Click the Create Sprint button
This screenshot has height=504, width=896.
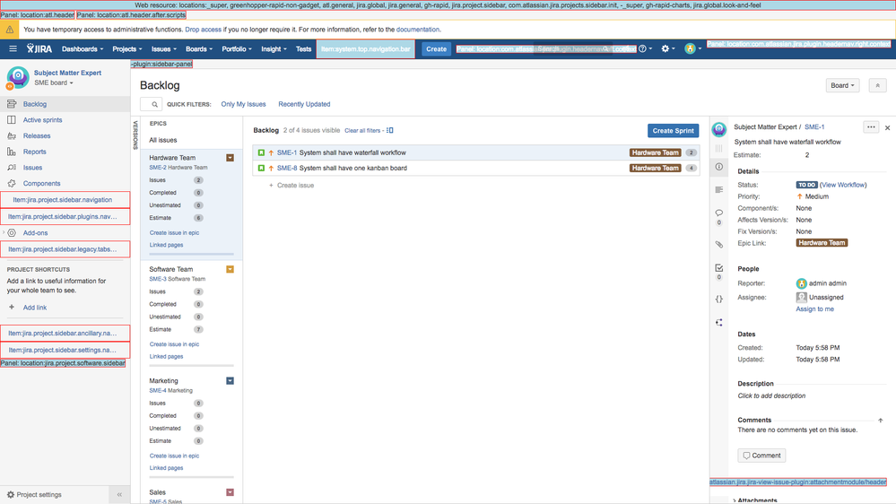click(674, 131)
